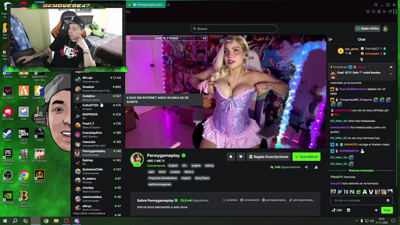Viewport: 400px width, 225px height.
Task: Collapse chat with the arrow icon left of Chat
Action: [330, 39]
